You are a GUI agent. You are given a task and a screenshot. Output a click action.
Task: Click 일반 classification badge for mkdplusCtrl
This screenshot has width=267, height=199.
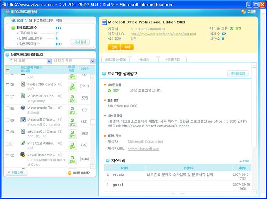coord(72,134)
